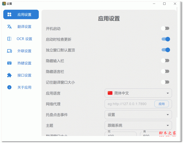183x143 pixels.
Task: Click the vertical scrollbar on right edge
Action: click(177, 63)
